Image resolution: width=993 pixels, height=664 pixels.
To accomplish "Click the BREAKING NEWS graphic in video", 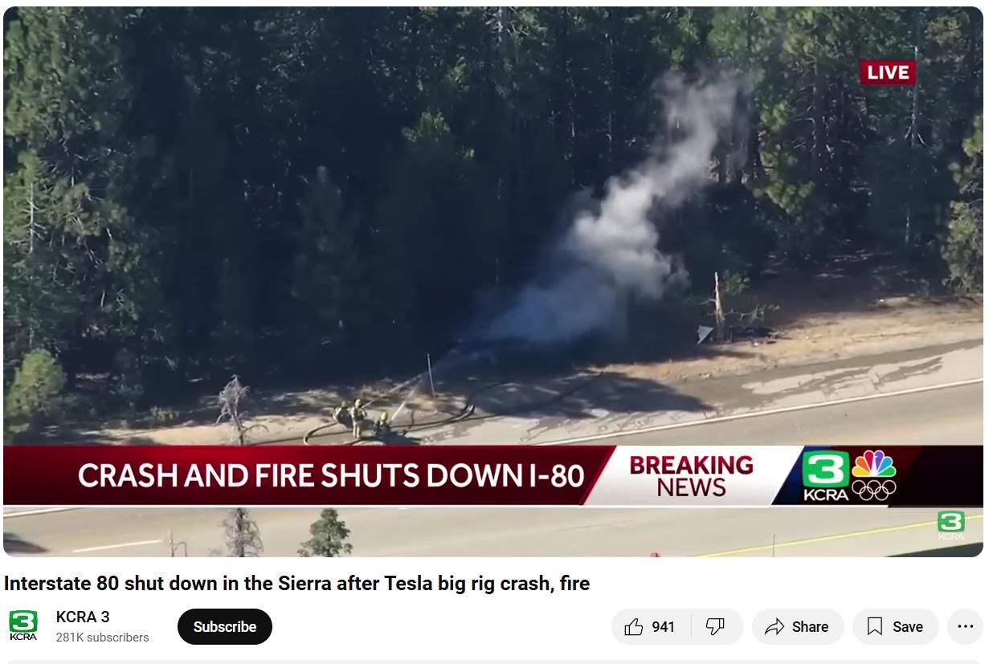I will 691,475.
